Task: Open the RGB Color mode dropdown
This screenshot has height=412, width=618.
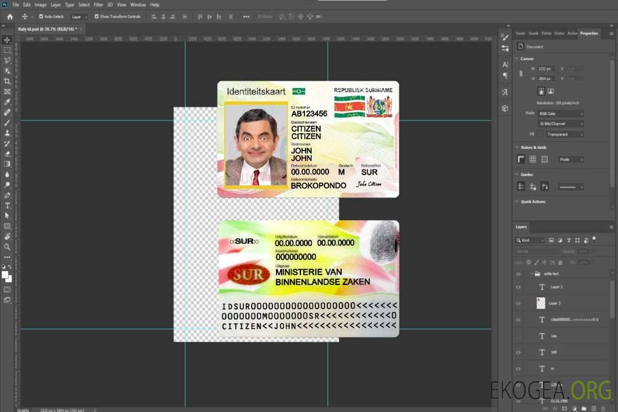Action: (561, 113)
